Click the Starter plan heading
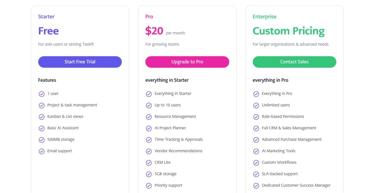 point(46,17)
